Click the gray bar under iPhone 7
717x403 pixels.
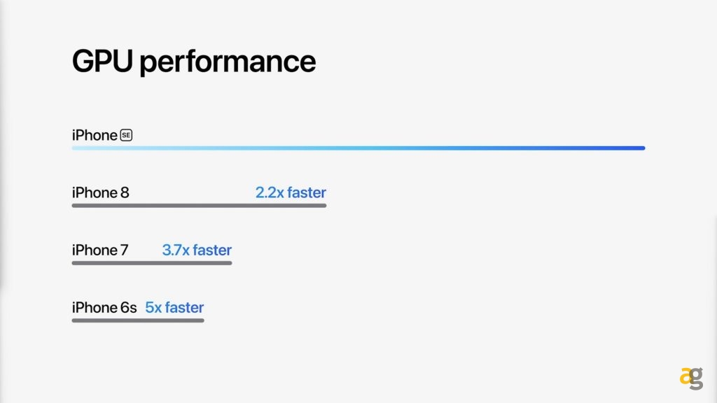click(x=151, y=263)
